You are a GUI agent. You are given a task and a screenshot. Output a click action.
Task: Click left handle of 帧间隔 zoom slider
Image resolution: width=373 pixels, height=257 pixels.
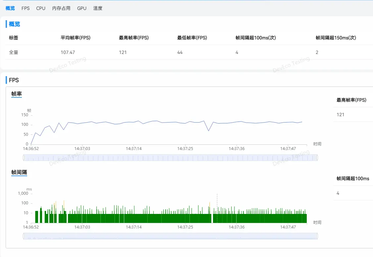tap(24, 236)
